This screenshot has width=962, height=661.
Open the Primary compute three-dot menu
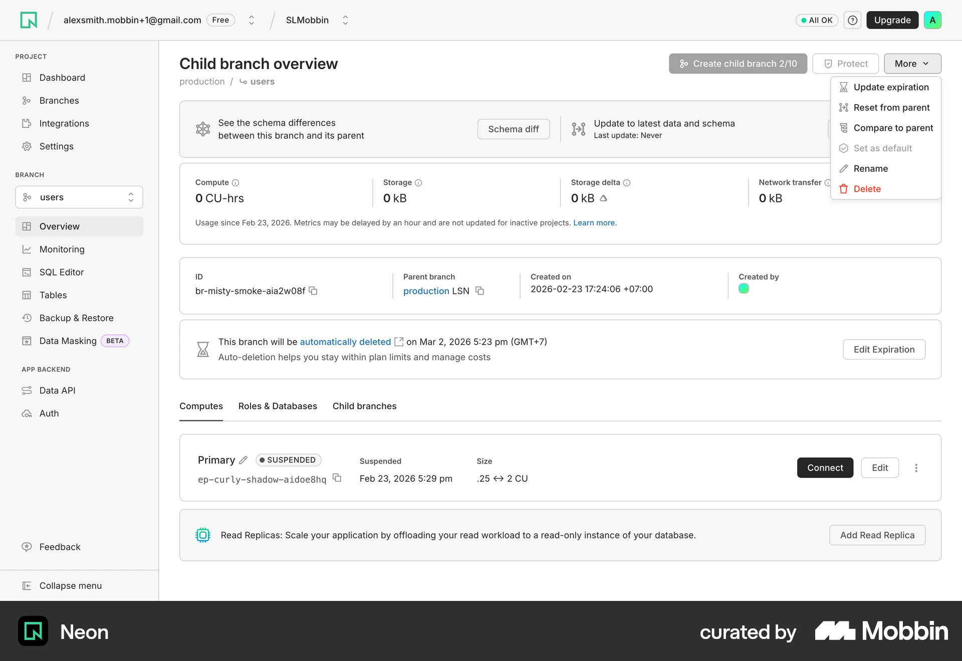(x=916, y=468)
